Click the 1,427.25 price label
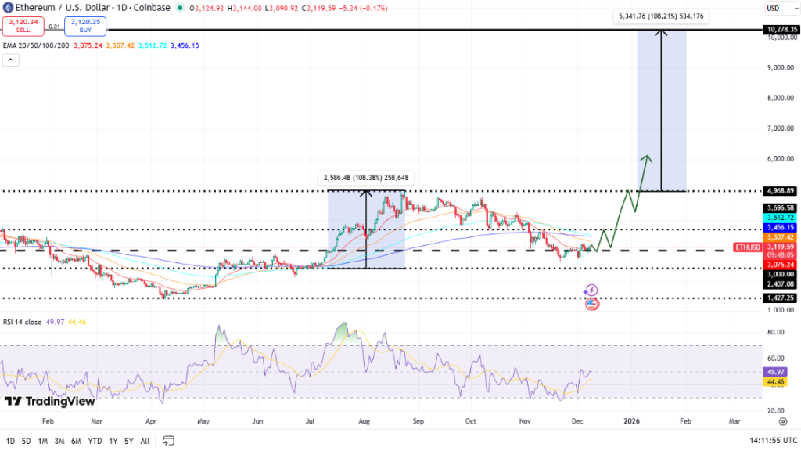 click(x=780, y=298)
